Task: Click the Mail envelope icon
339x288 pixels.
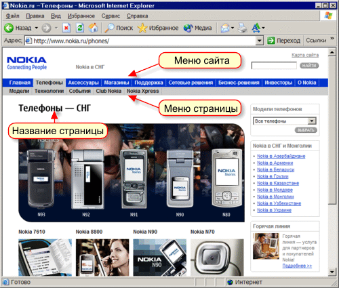Action: 225,28
